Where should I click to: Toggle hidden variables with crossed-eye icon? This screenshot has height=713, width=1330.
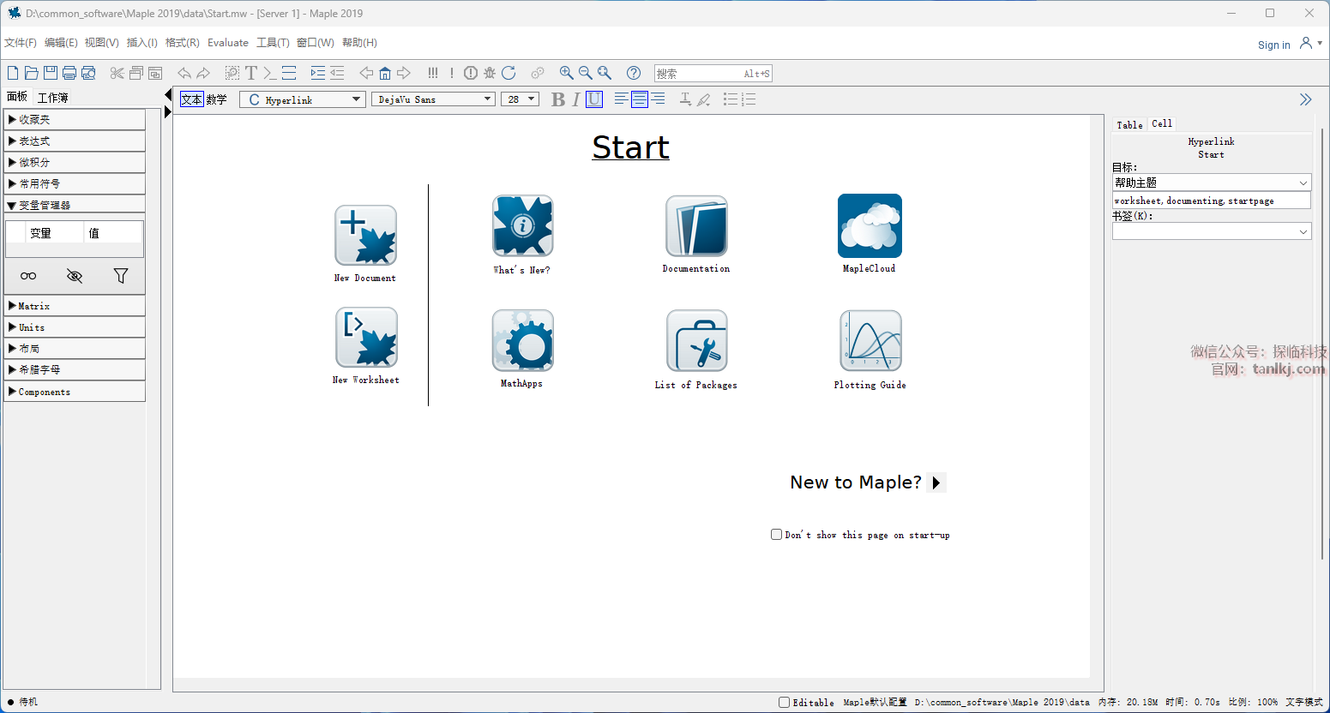pos(75,276)
